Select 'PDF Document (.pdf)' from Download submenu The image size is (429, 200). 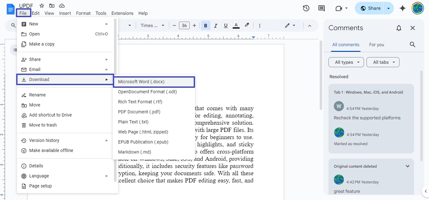click(x=139, y=112)
